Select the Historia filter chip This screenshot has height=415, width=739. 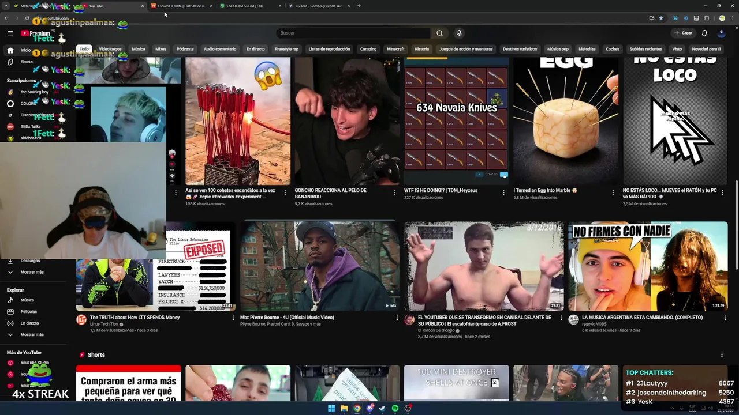coord(421,49)
